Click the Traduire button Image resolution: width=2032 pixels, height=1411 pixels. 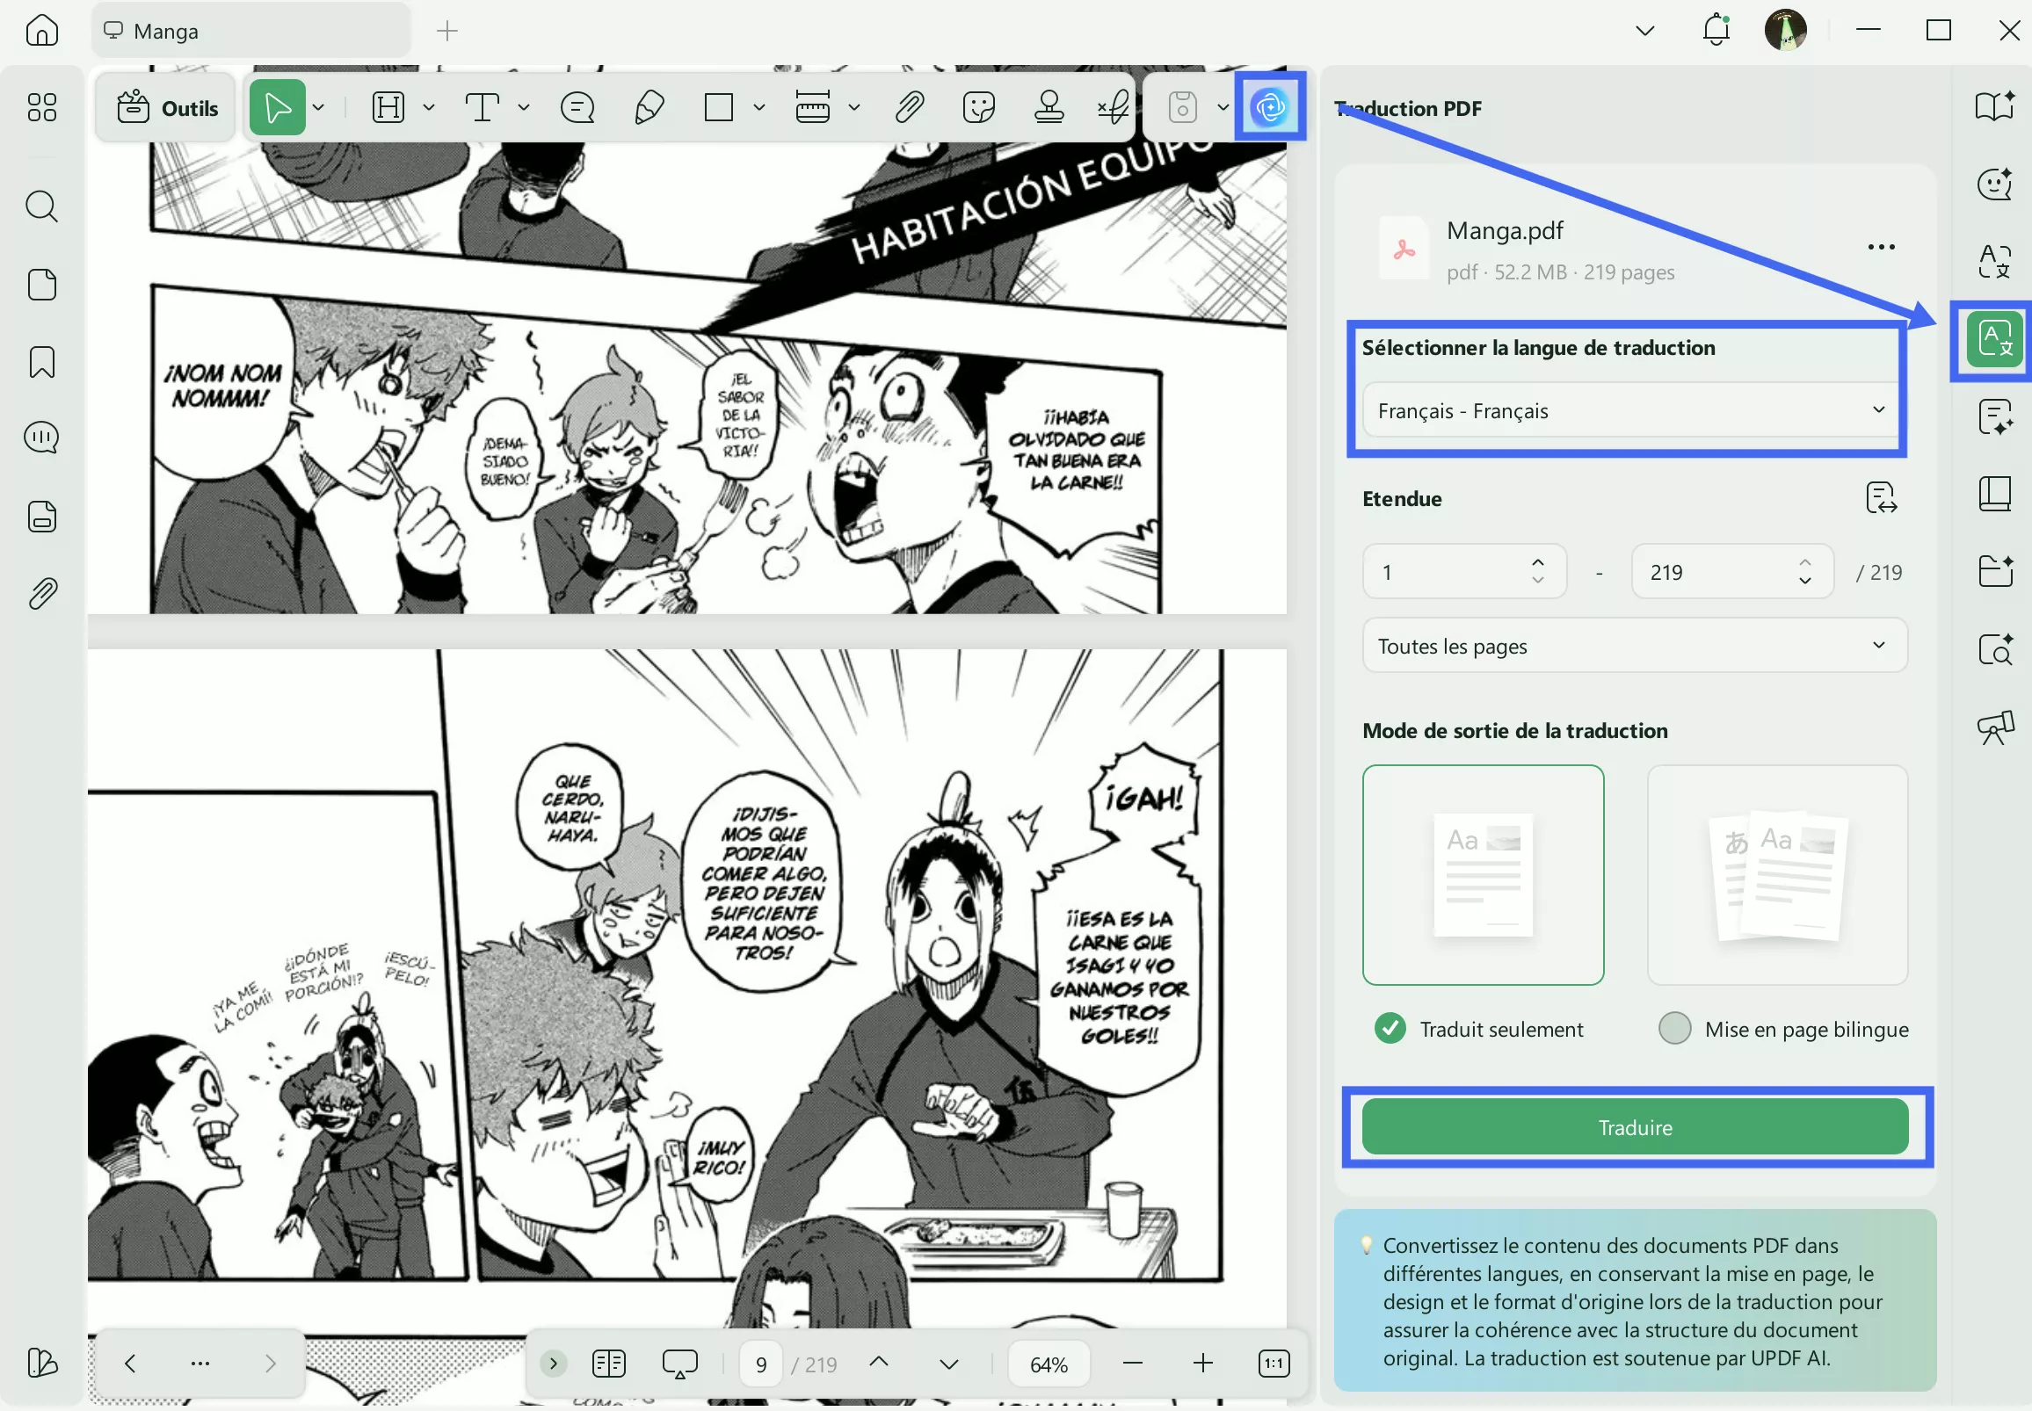click(x=1633, y=1126)
